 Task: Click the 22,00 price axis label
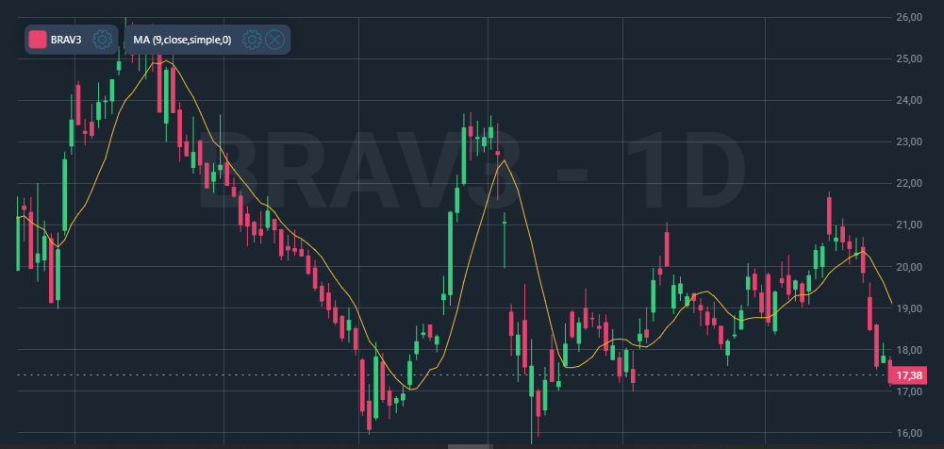[910, 184]
